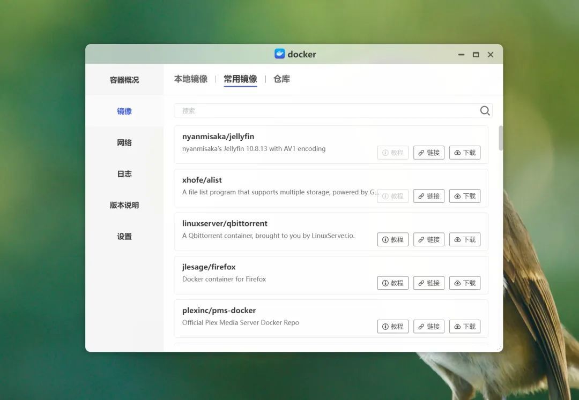Close the docker window
579x400 pixels.
[491, 55]
